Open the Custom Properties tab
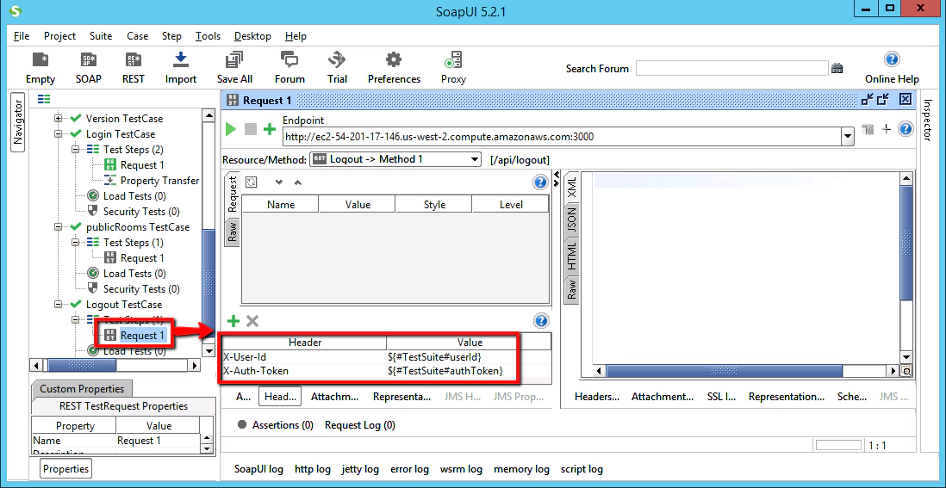This screenshot has height=488, width=946. point(82,389)
